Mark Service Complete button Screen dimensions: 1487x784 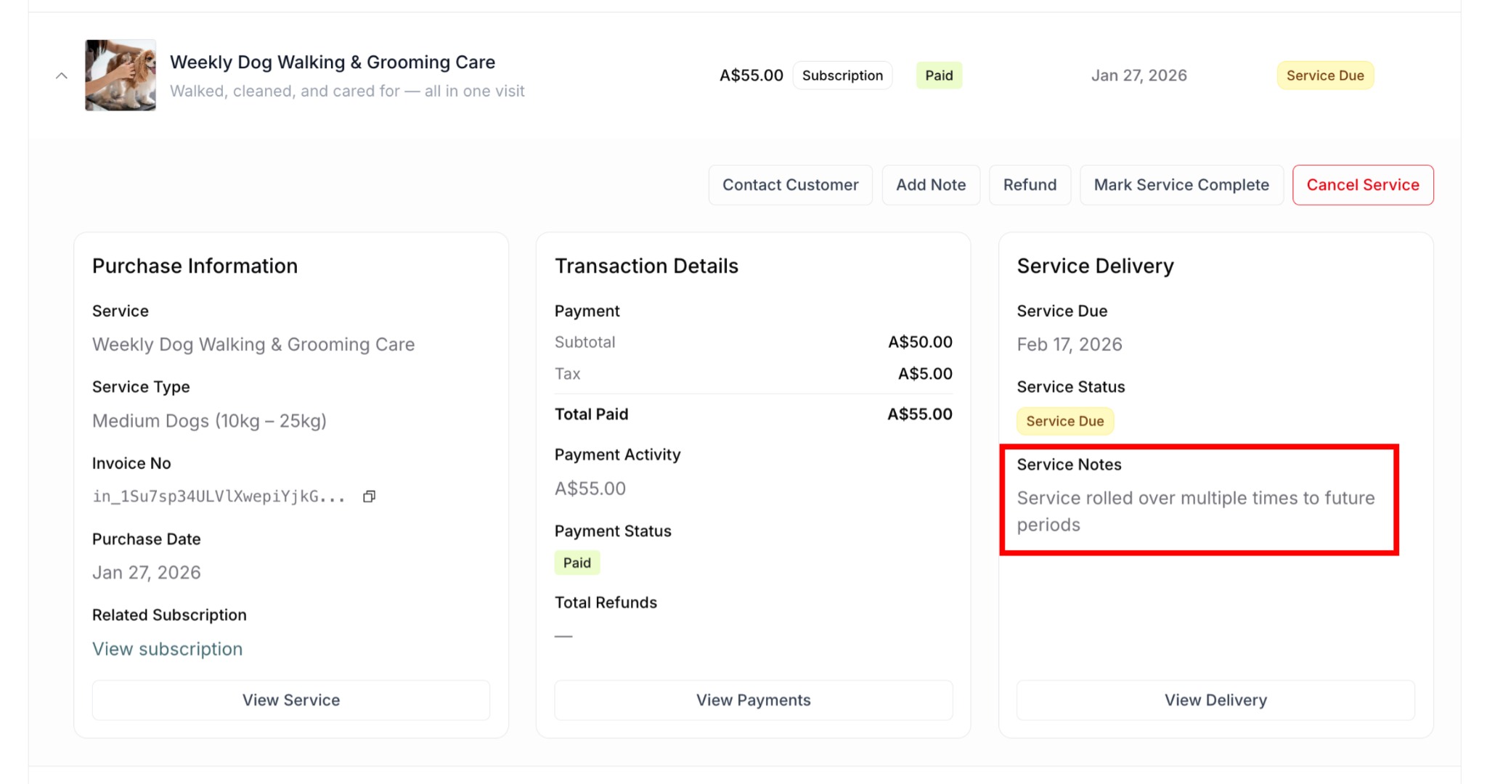tap(1181, 185)
